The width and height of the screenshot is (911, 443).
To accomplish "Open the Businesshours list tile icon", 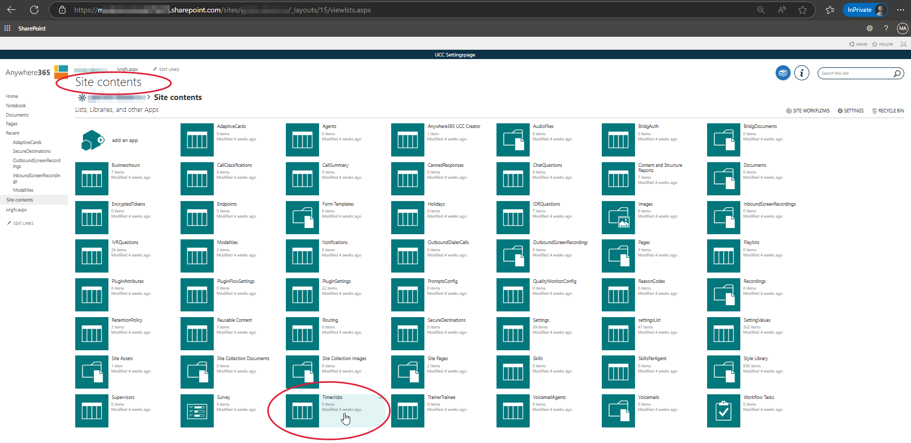I will (92, 179).
